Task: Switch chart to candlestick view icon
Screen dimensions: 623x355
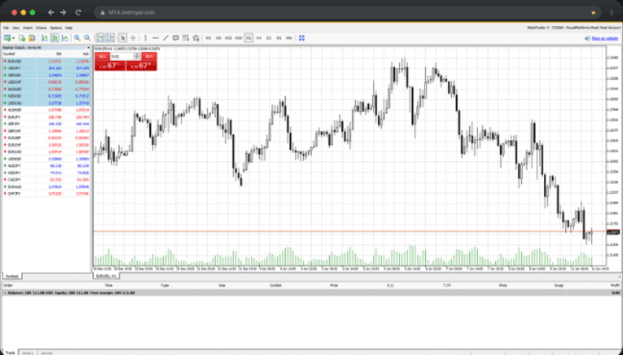Action: pyautogui.click(x=54, y=38)
